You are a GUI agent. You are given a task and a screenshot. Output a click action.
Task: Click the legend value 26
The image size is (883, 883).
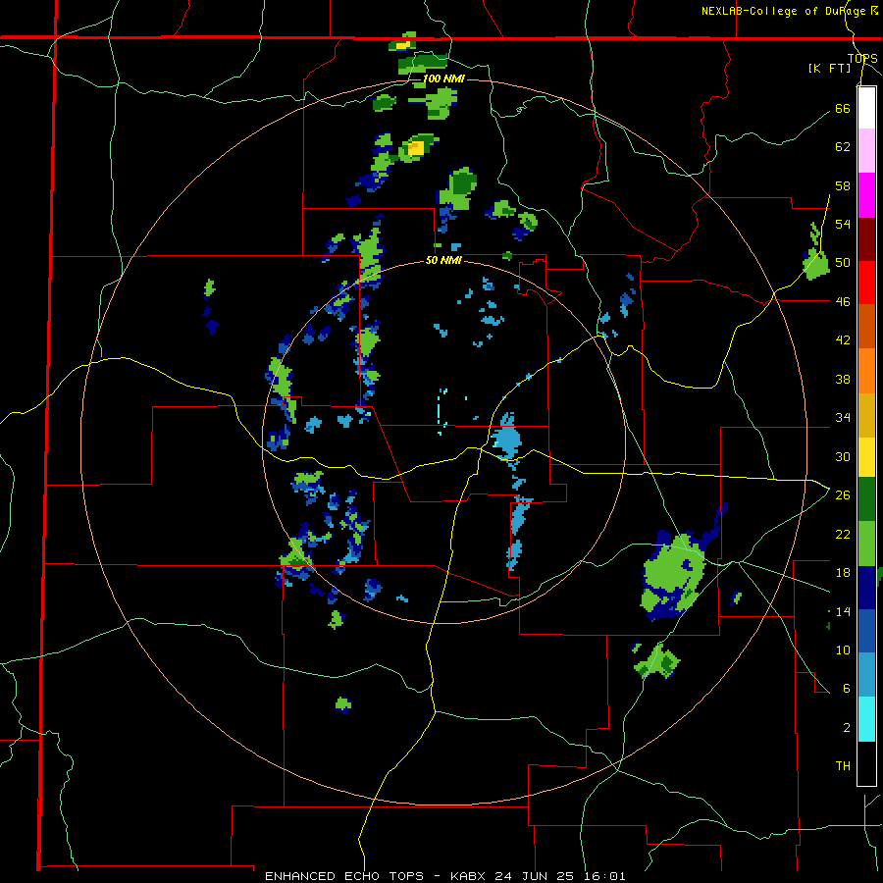(843, 495)
